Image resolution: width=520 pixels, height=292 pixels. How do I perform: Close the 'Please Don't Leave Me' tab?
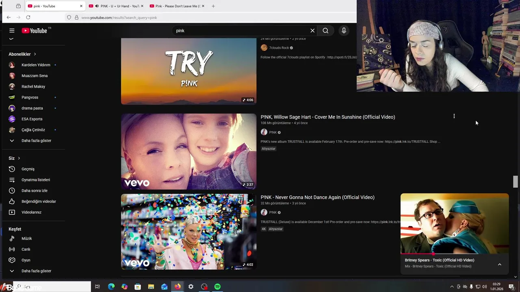click(x=203, y=6)
